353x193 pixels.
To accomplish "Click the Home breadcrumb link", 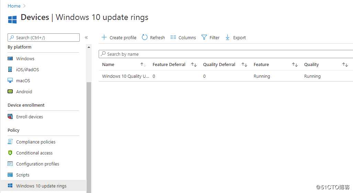I will (14, 6).
